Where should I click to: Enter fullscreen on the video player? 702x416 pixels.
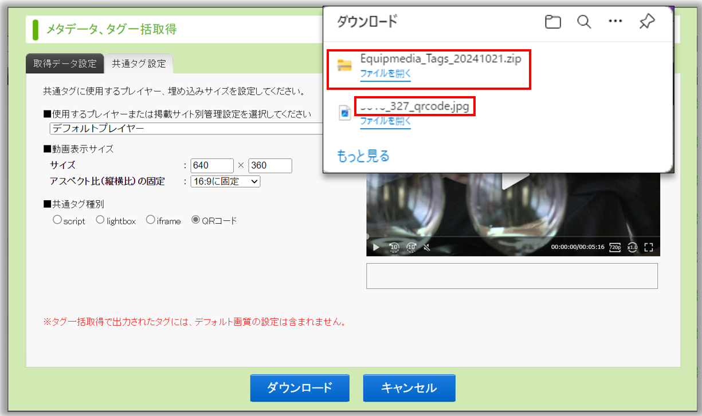point(649,247)
